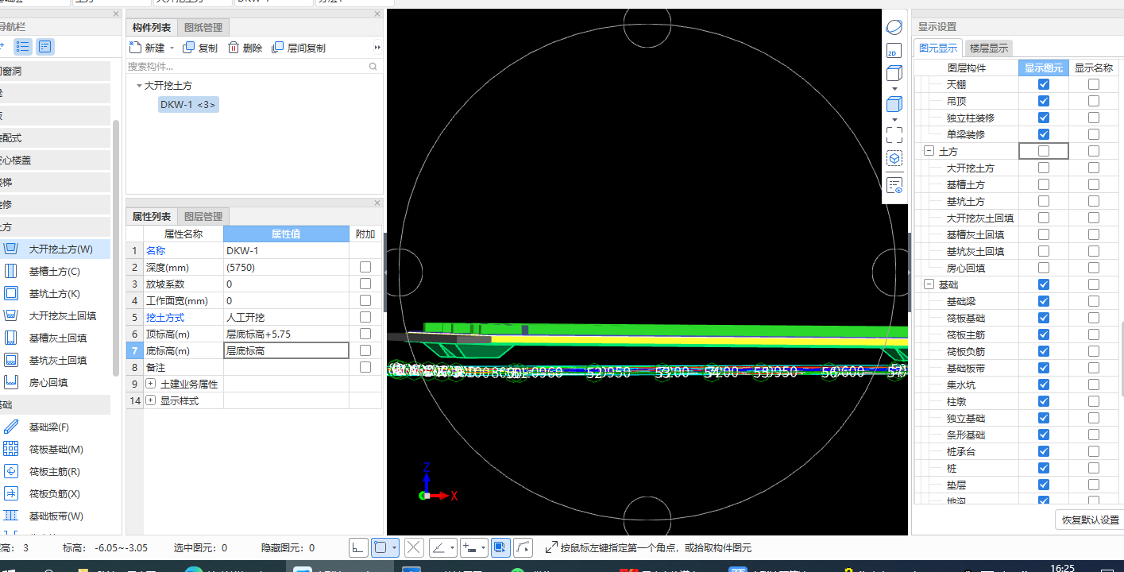Click the orbit view icon in viewport toolbar
The image size is (1124, 572).
(894, 27)
